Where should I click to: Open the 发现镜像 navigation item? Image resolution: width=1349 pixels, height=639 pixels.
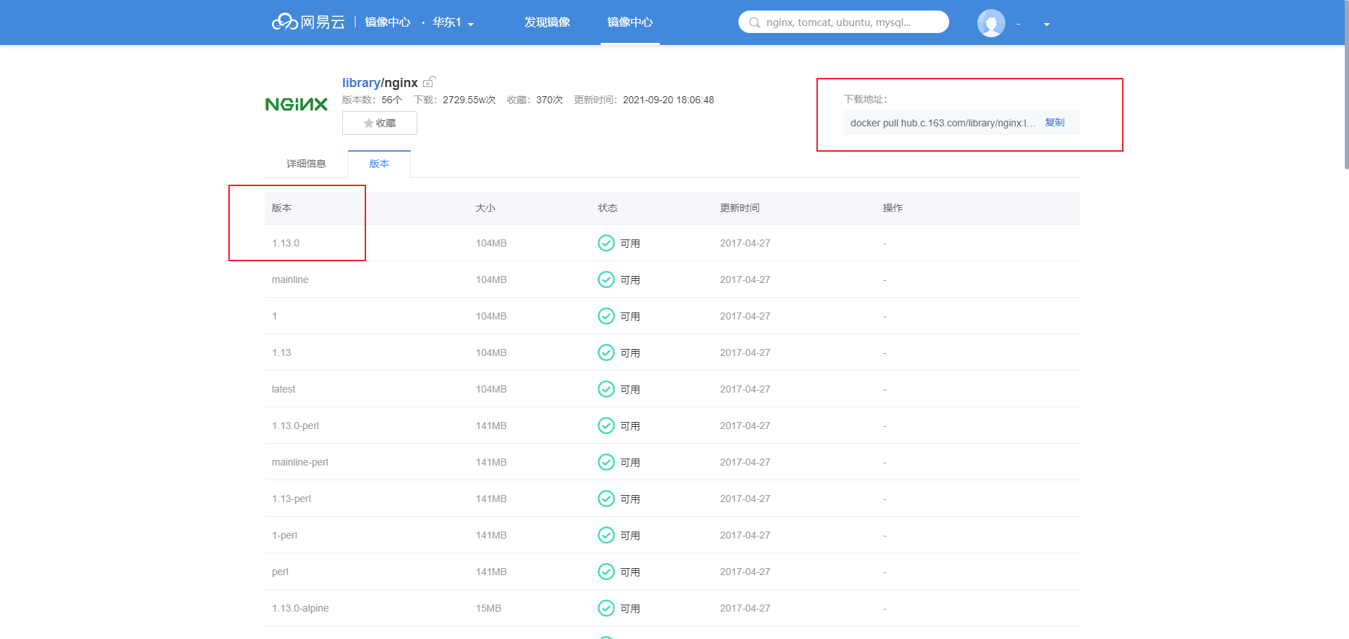547,22
